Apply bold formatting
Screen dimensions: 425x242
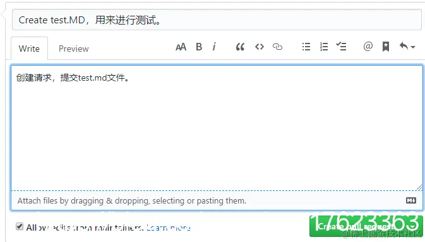(199, 47)
